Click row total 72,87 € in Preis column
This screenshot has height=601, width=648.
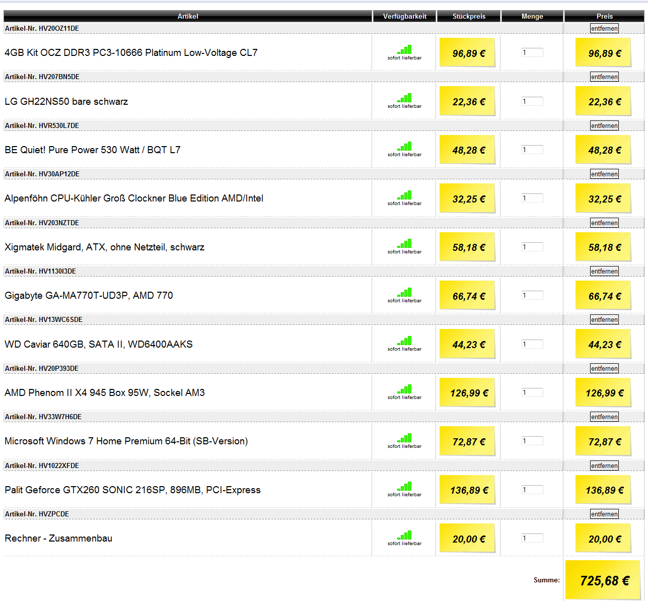(x=604, y=442)
